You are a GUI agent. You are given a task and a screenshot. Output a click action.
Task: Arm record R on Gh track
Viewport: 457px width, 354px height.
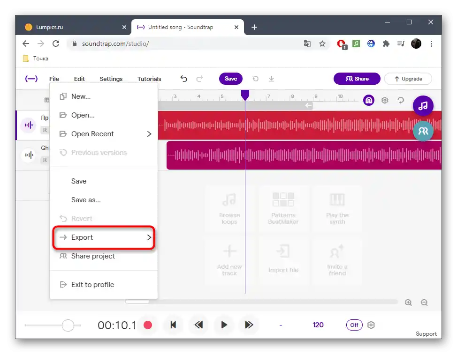[45, 160]
